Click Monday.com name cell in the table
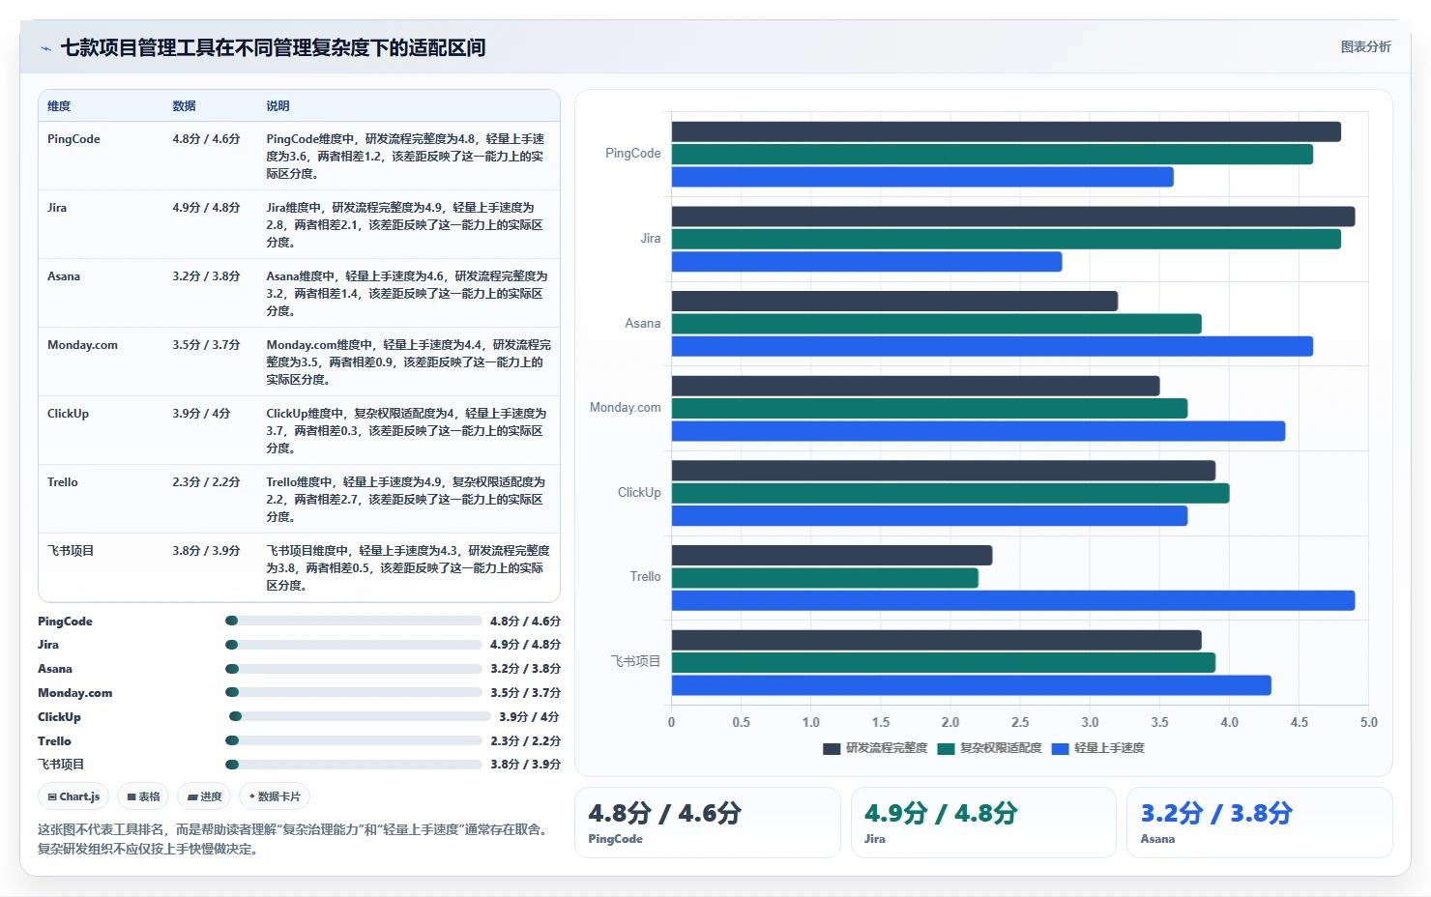 [x=82, y=345]
